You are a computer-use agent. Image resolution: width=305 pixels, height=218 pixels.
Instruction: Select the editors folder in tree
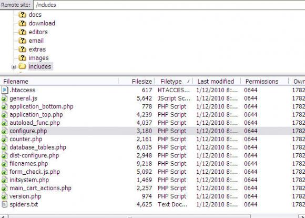click(38, 32)
